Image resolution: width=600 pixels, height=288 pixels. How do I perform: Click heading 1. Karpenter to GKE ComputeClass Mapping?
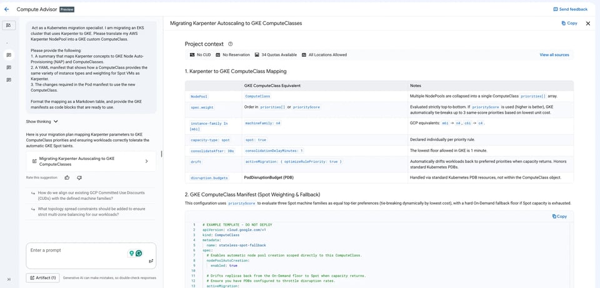(x=236, y=71)
